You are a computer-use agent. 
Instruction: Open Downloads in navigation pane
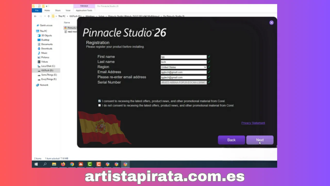[45, 49]
